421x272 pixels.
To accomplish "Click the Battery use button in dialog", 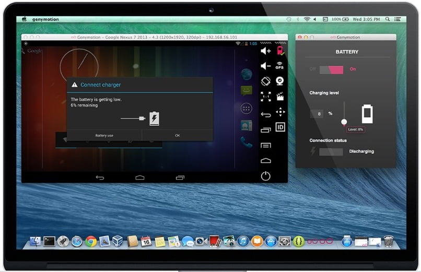I will [104, 135].
